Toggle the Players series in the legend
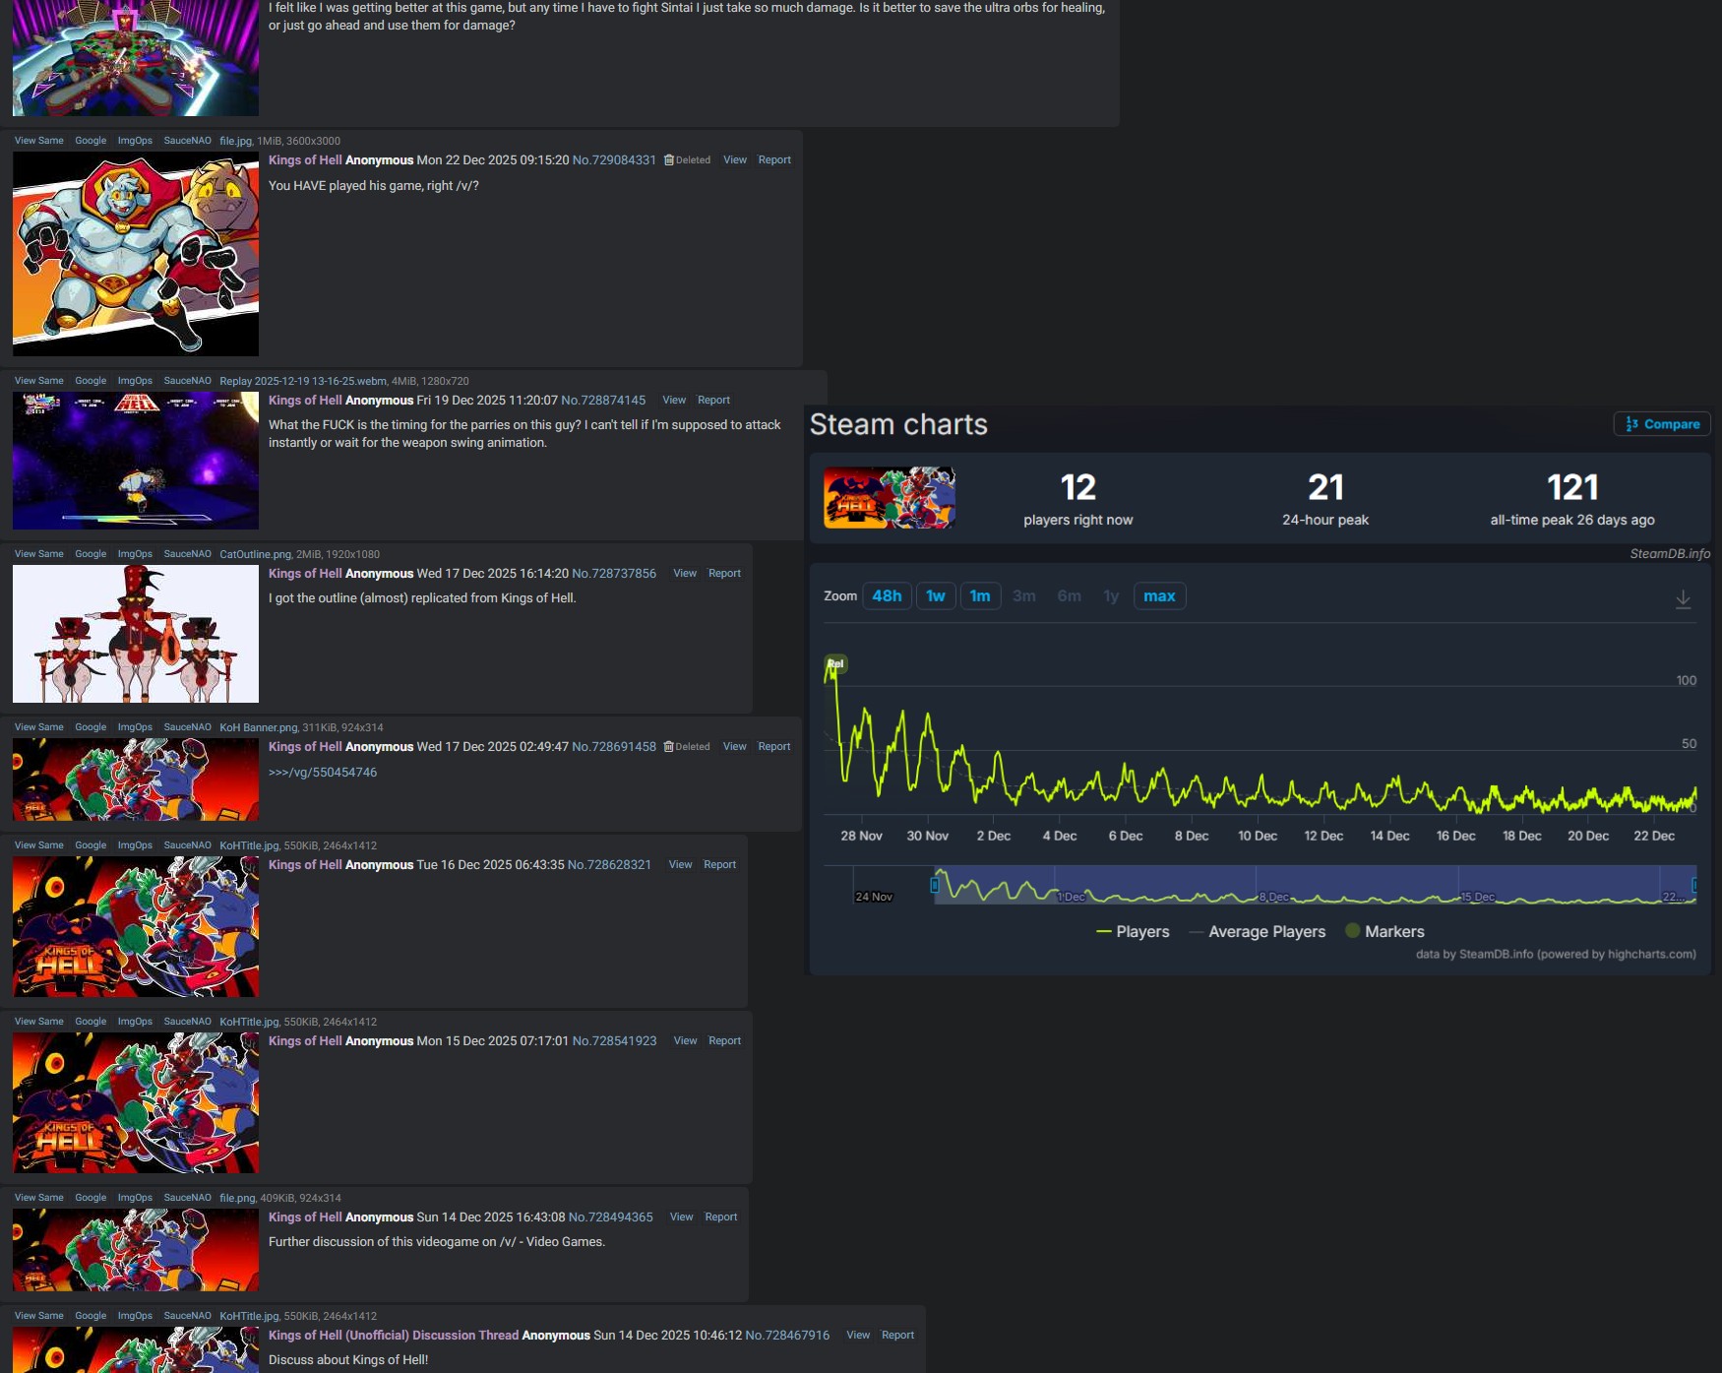 pos(1133,932)
